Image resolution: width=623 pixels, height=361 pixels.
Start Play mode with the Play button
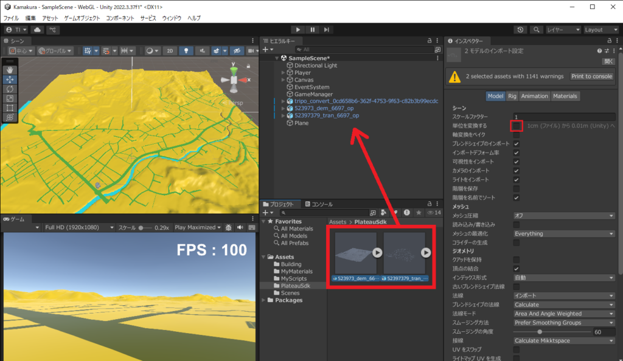pyautogui.click(x=298, y=30)
